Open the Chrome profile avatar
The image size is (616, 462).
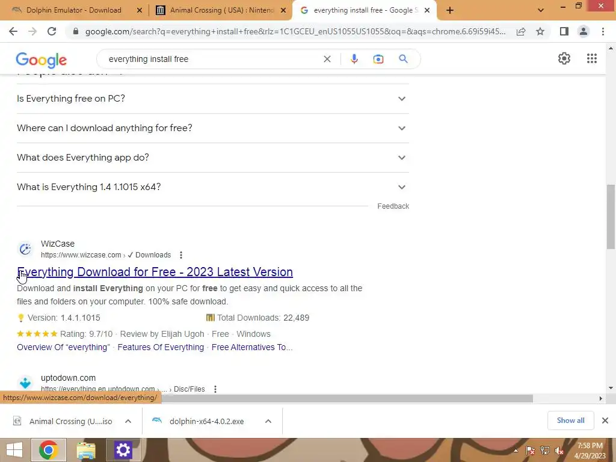tap(584, 31)
